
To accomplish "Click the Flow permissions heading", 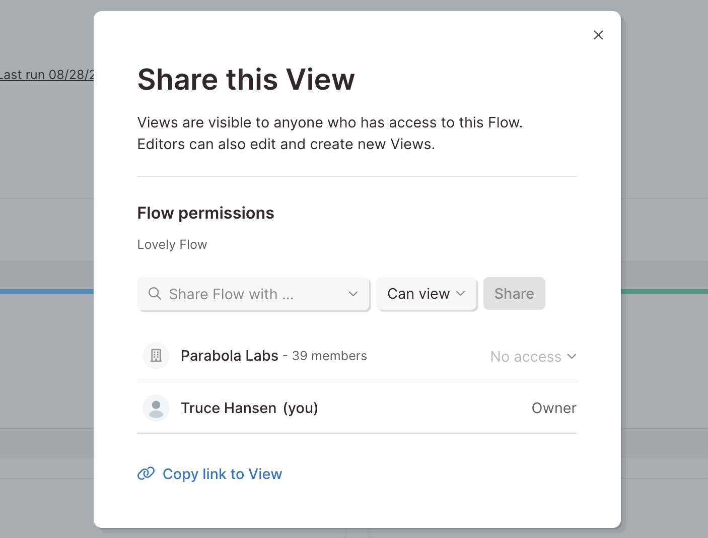I will click(x=205, y=213).
